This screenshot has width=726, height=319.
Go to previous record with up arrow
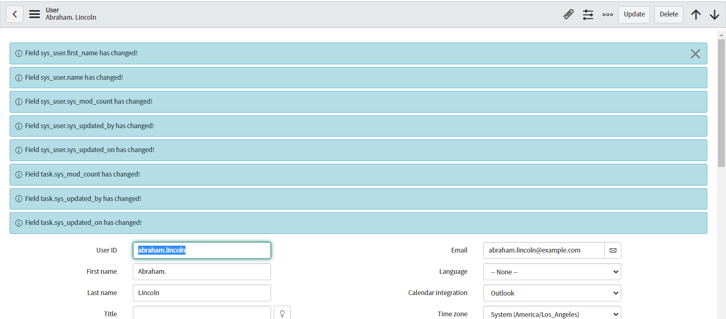[696, 14]
